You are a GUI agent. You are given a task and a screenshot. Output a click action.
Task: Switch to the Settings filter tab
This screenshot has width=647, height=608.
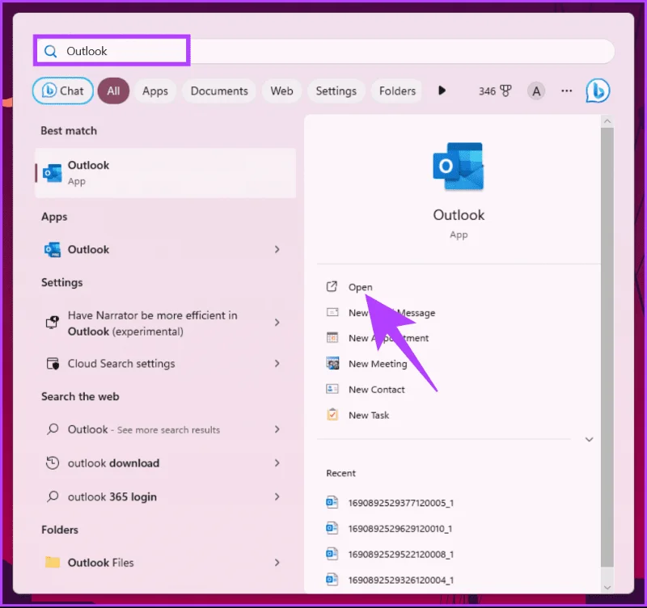point(336,91)
